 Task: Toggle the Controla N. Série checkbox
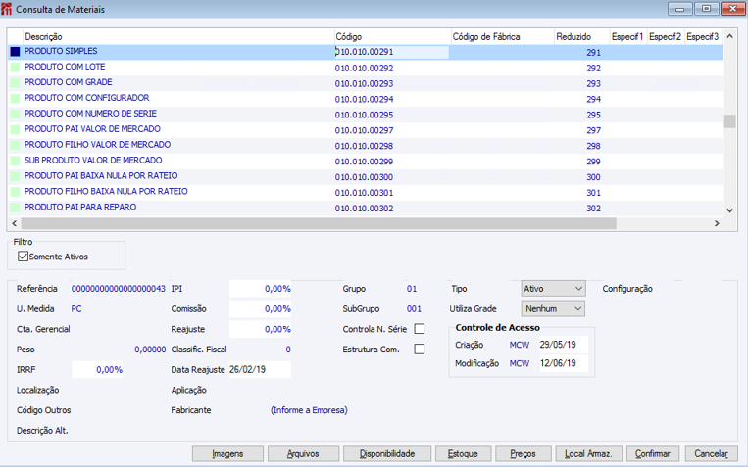[420, 329]
